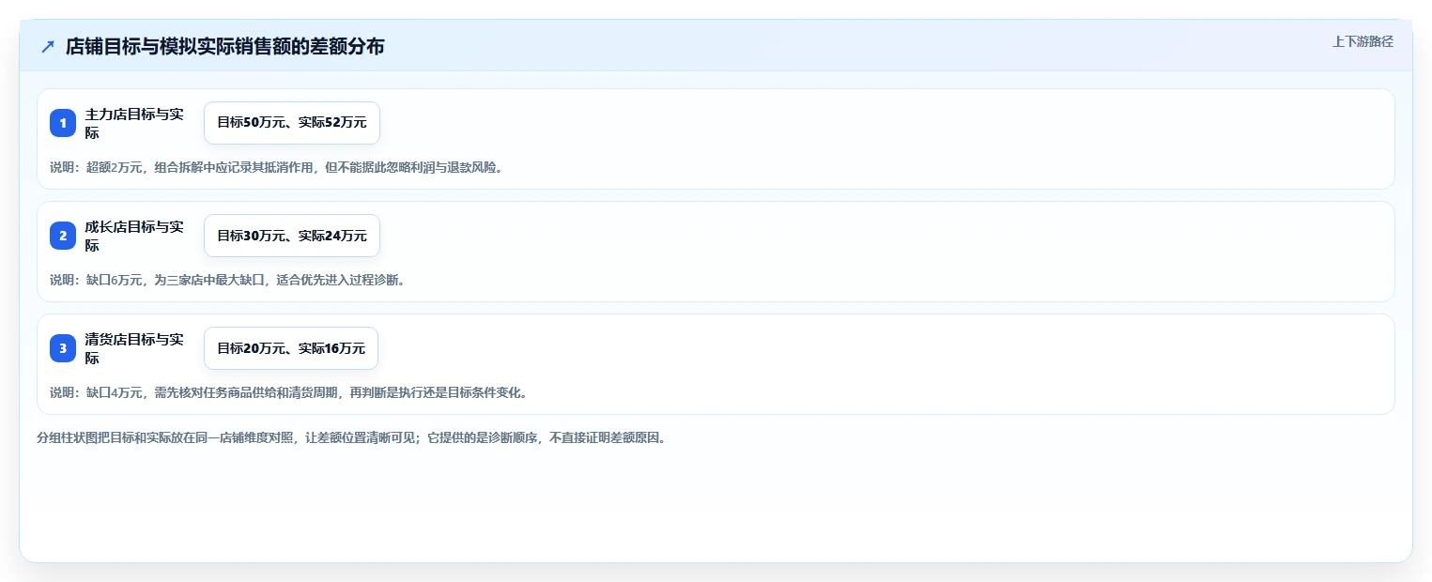Click the number 2 badge for 成长店
Image resolution: width=1432 pixels, height=582 pixels.
pyautogui.click(x=63, y=236)
